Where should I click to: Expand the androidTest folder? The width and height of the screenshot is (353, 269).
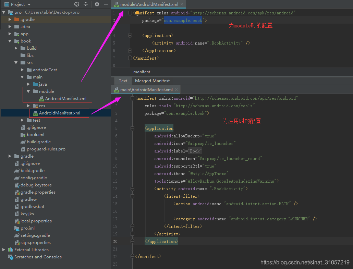click(x=22, y=70)
